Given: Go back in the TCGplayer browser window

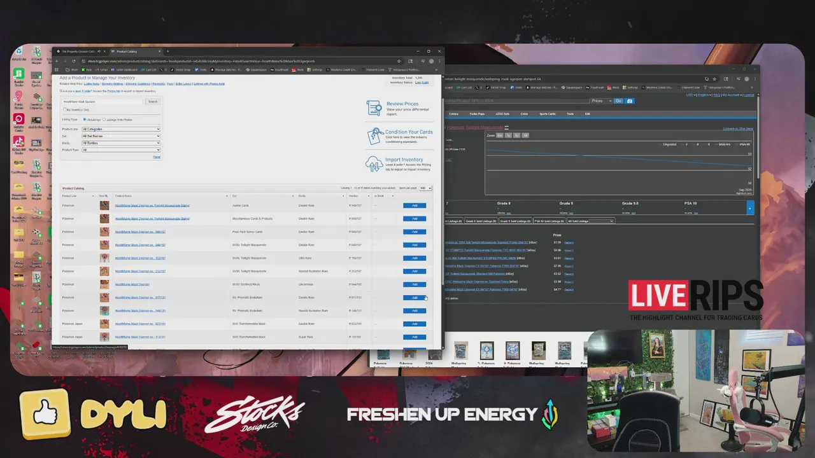Looking at the screenshot, I should click(x=57, y=61).
